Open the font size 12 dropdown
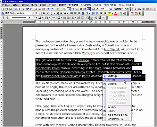This screenshot has height=127, width=157. 40,13
